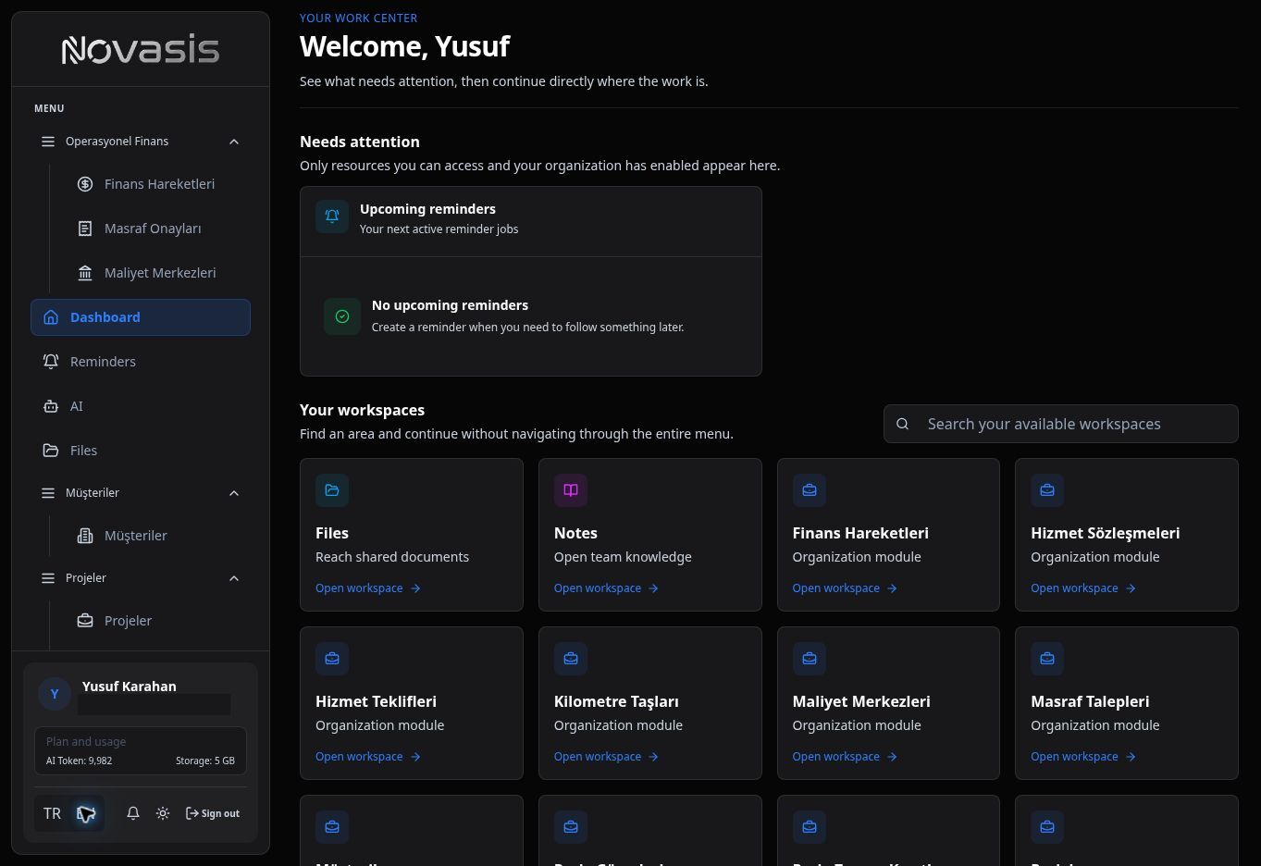Collapse the Operasyonel Finans menu group
Viewport: 1261px width, 866px height.
[x=234, y=142]
